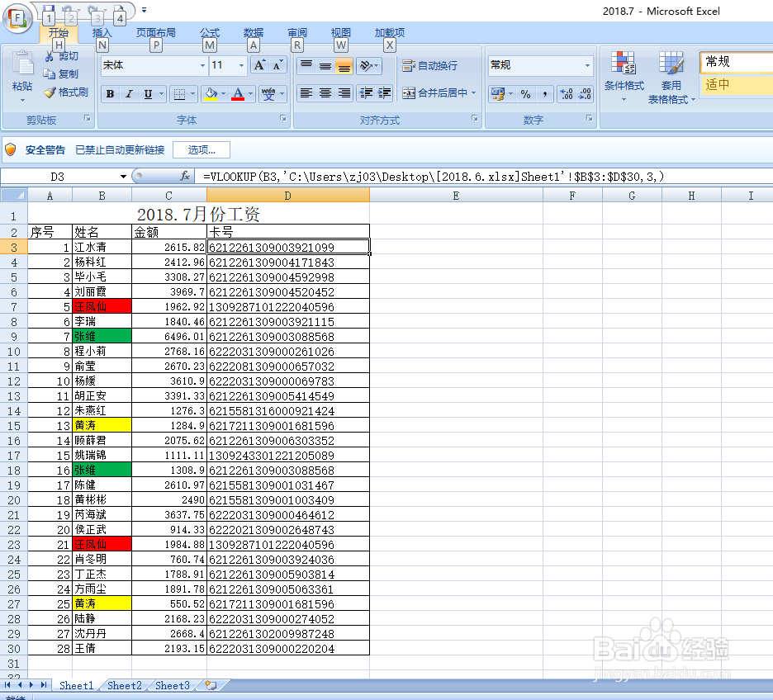Switch to Sheet3 tab

tap(172, 685)
